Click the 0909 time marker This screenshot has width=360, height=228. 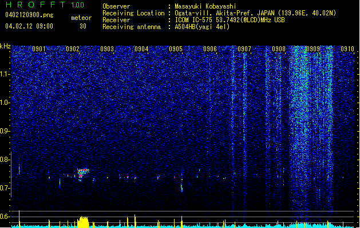tap(313, 49)
